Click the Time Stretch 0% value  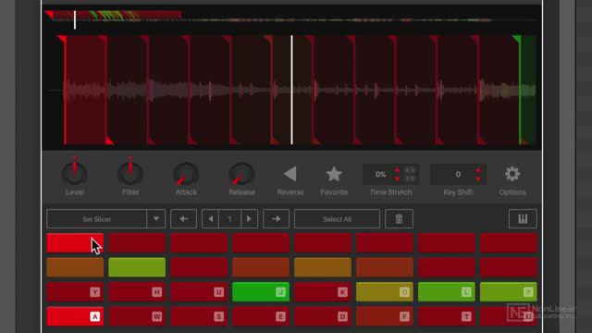380,175
